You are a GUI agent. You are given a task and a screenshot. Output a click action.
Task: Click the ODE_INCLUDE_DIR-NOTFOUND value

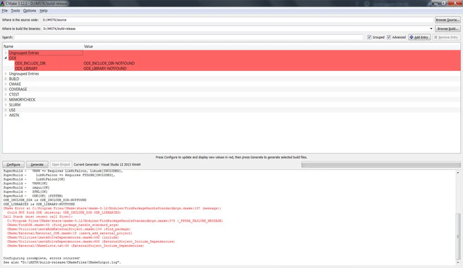(109, 63)
